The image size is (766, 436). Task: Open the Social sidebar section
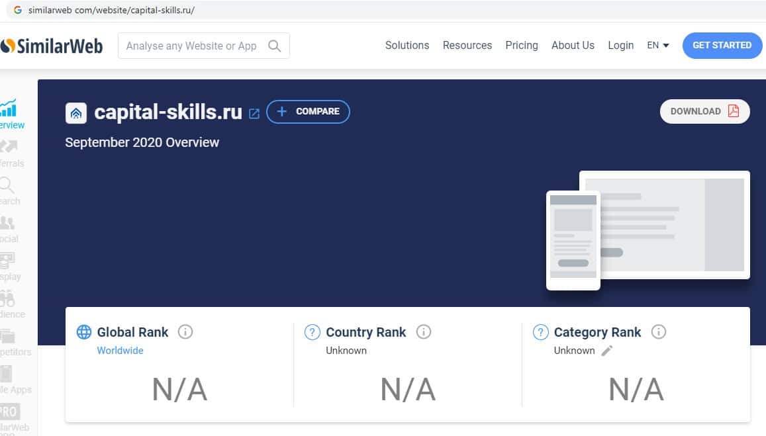click(x=8, y=228)
